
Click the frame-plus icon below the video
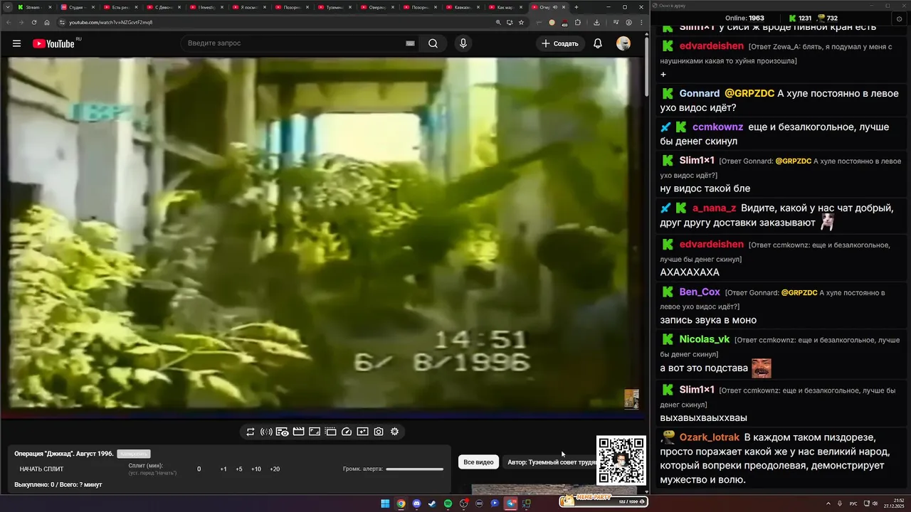pos(362,432)
